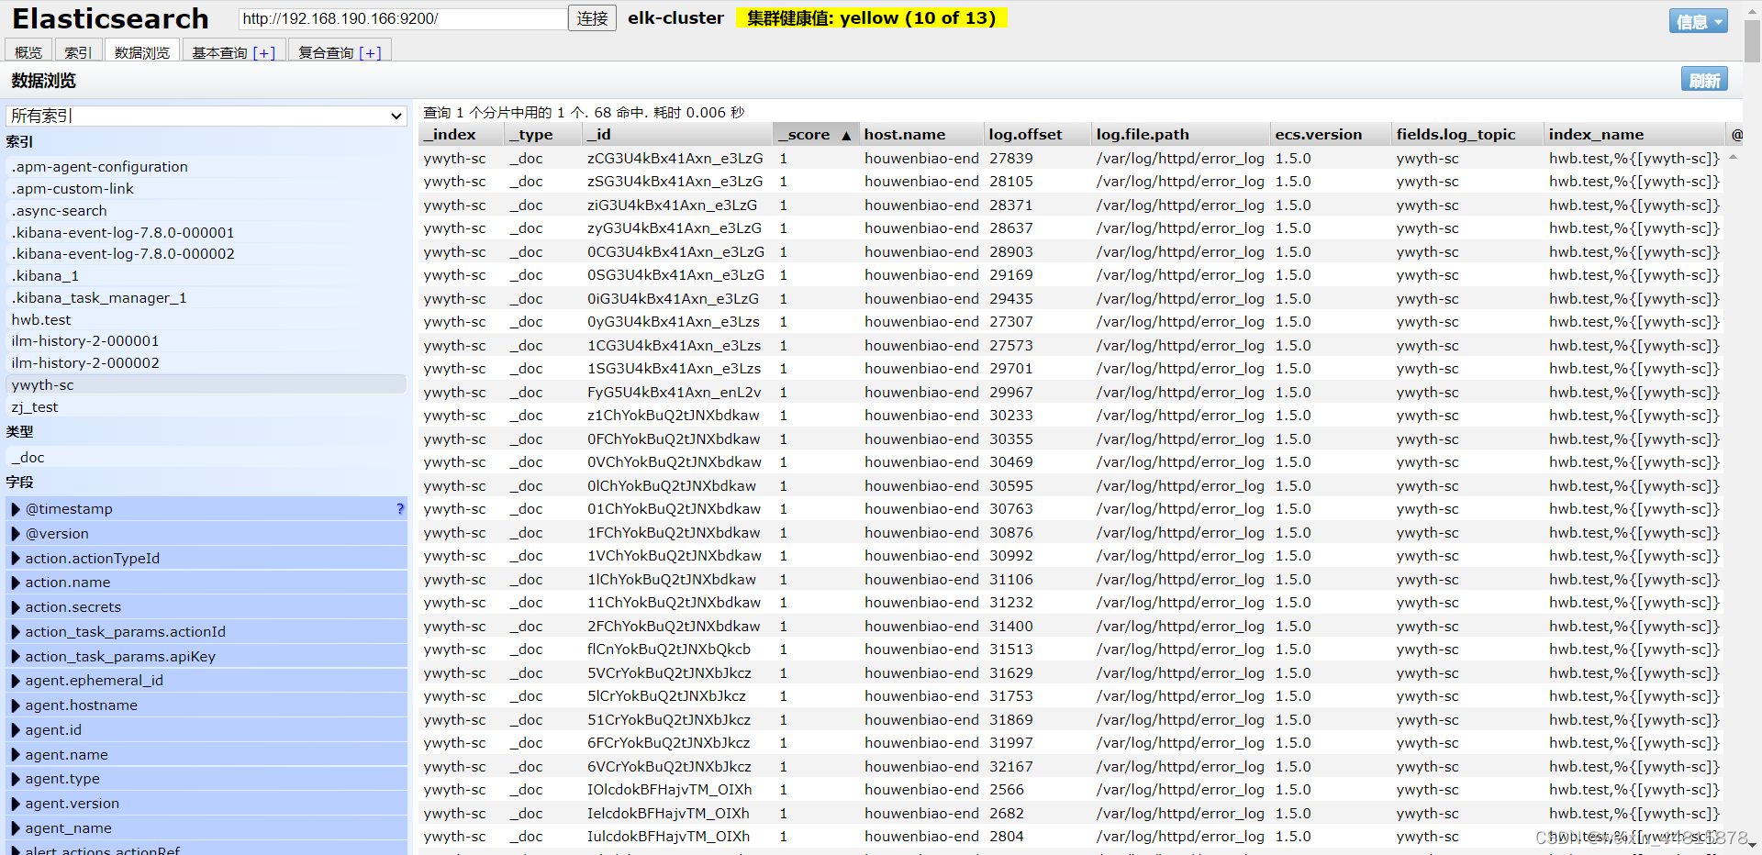1762x855 pixels.
Task: Click the results table scroll-up arrow
Action: pyautogui.click(x=1733, y=157)
